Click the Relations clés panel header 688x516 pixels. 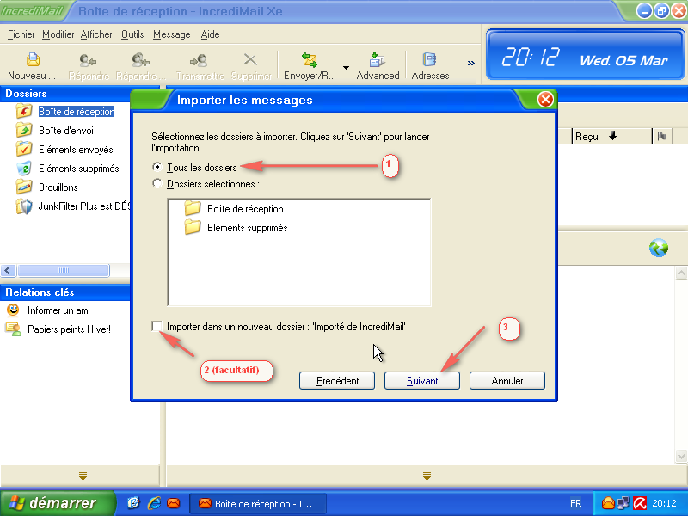tap(65, 292)
